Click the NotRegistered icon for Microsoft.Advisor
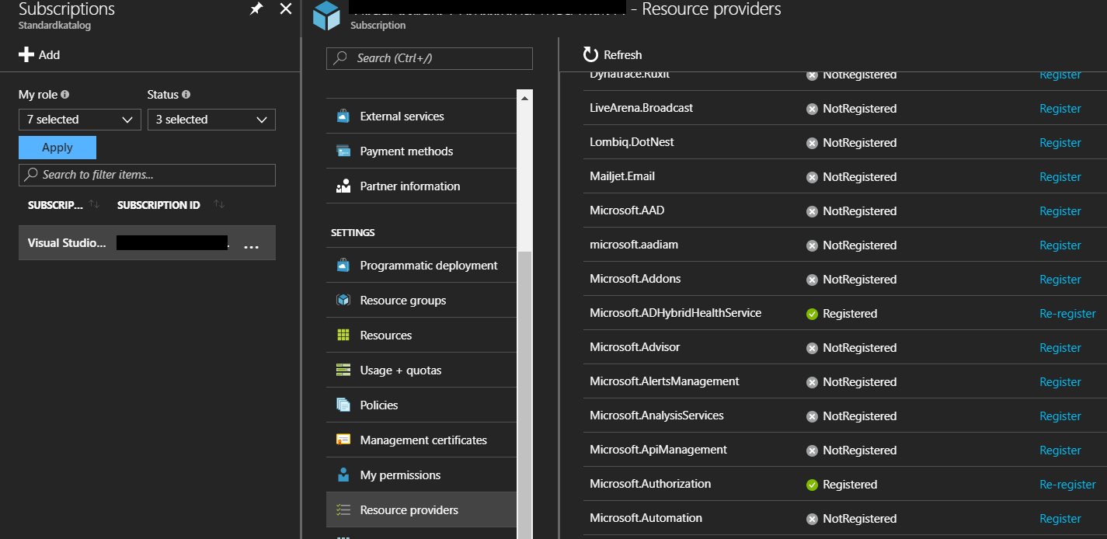This screenshot has width=1107, height=539. (x=812, y=348)
